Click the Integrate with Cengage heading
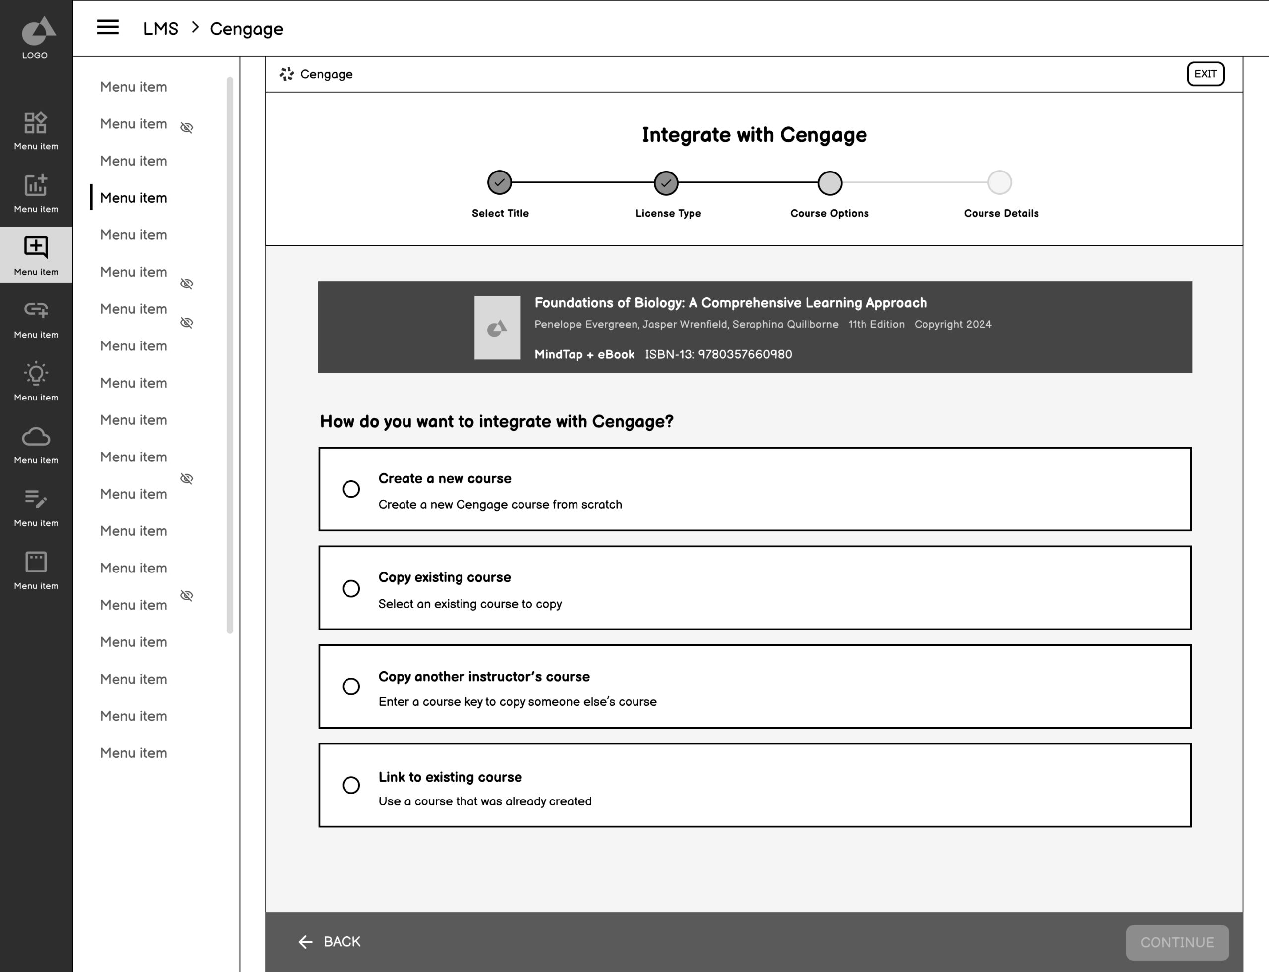Image resolution: width=1269 pixels, height=972 pixels. click(754, 135)
